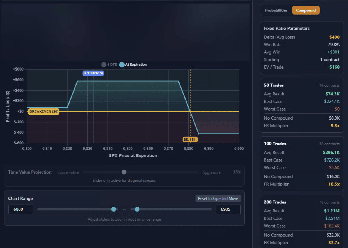
Task: Switch to the Probabilities tab
Action: tap(276, 10)
